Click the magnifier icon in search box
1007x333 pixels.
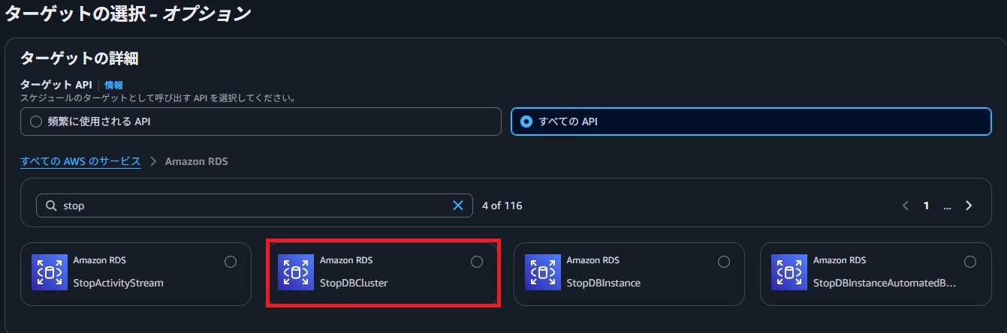[x=51, y=205]
